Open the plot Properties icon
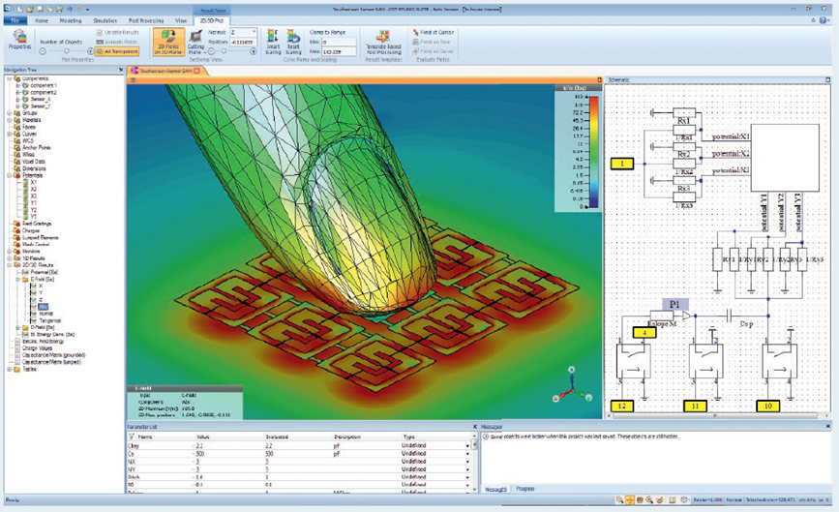 [19, 39]
